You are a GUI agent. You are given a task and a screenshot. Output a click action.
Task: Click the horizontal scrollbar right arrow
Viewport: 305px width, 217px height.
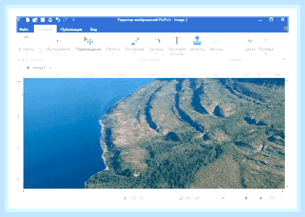click(282, 191)
